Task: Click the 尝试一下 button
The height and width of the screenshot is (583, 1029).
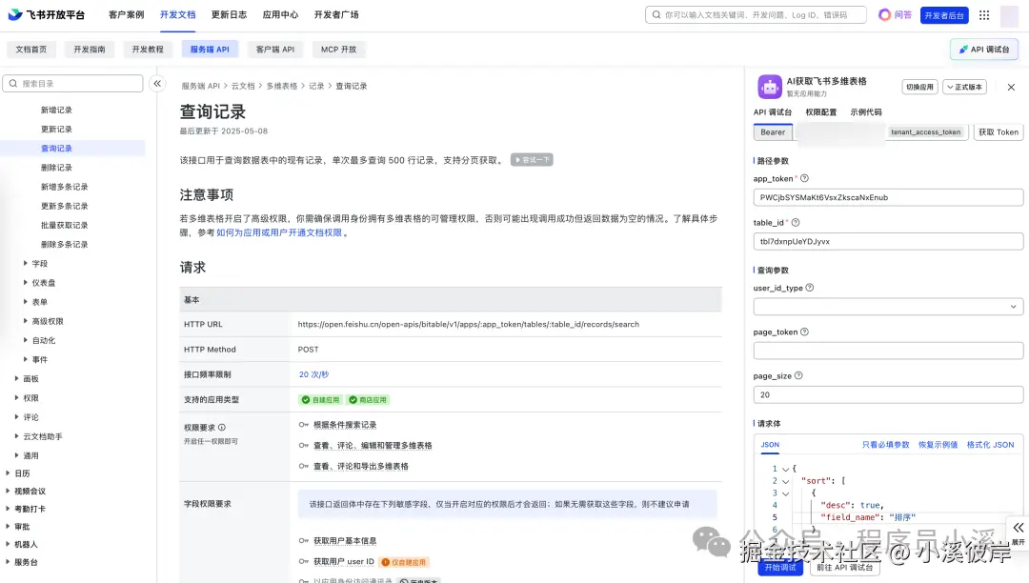Action: pos(532,159)
